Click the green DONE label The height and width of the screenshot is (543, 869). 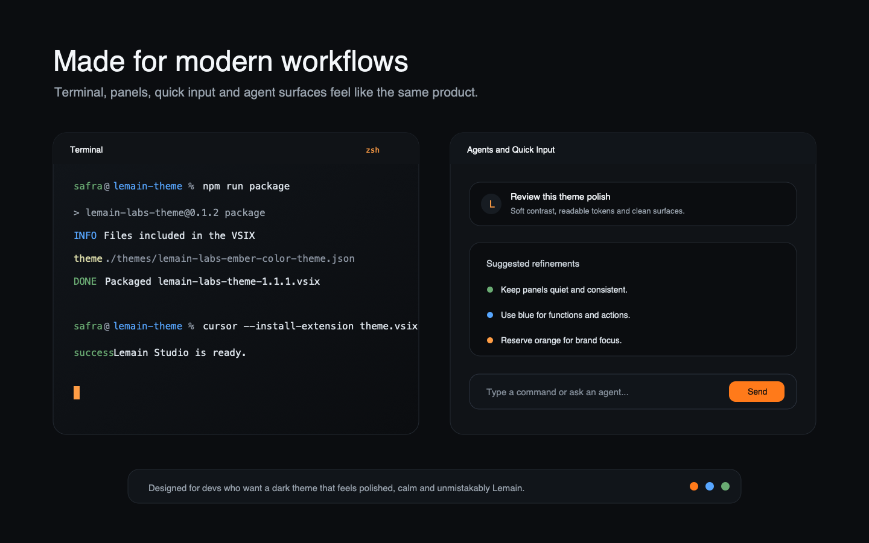[85, 281]
